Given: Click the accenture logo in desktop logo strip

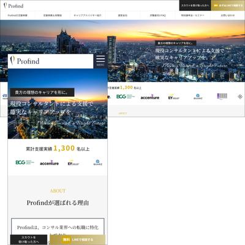Looking at the screenshot, I should [149, 97].
